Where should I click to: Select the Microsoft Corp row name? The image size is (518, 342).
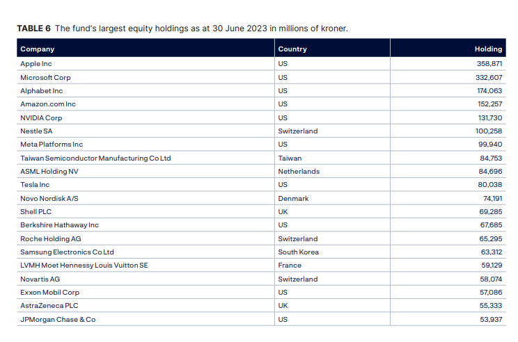[45, 77]
